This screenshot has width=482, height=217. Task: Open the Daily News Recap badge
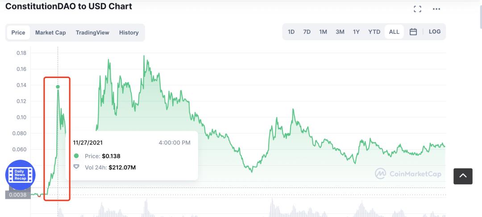click(x=20, y=175)
